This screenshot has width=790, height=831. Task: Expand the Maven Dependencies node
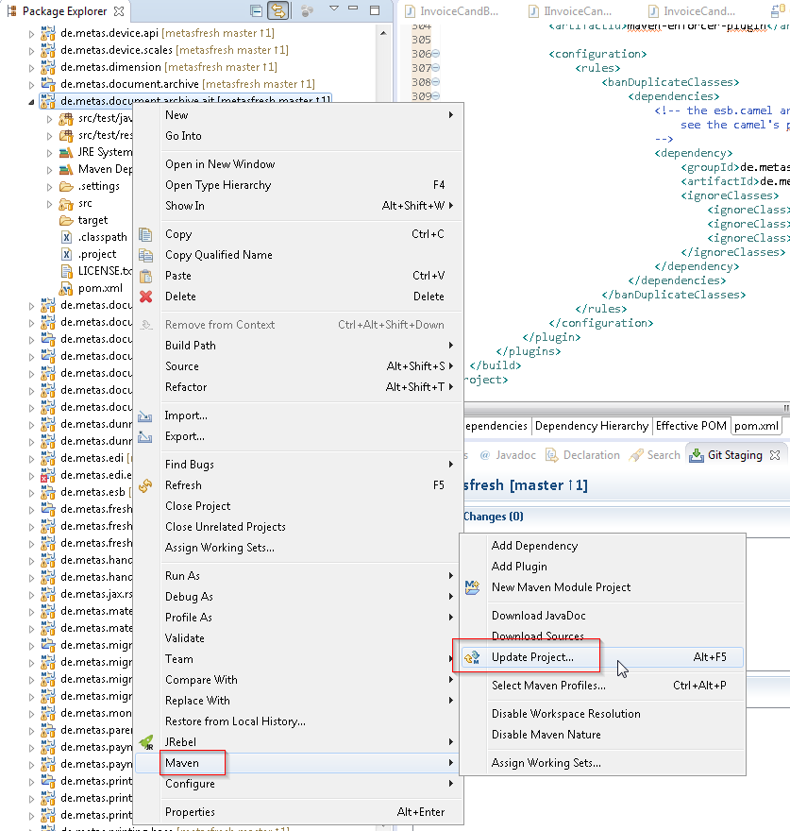[49, 170]
